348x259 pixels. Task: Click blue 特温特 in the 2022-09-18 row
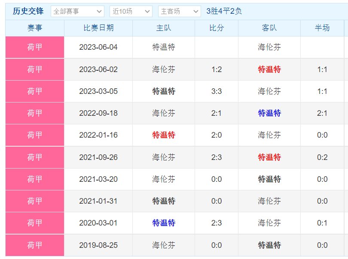coord(269,113)
